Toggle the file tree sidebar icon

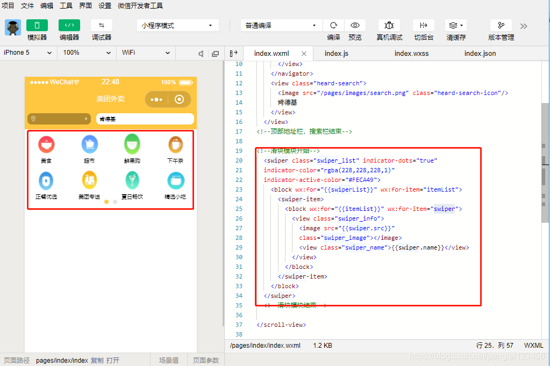pyautogui.click(x=234, y=53)
